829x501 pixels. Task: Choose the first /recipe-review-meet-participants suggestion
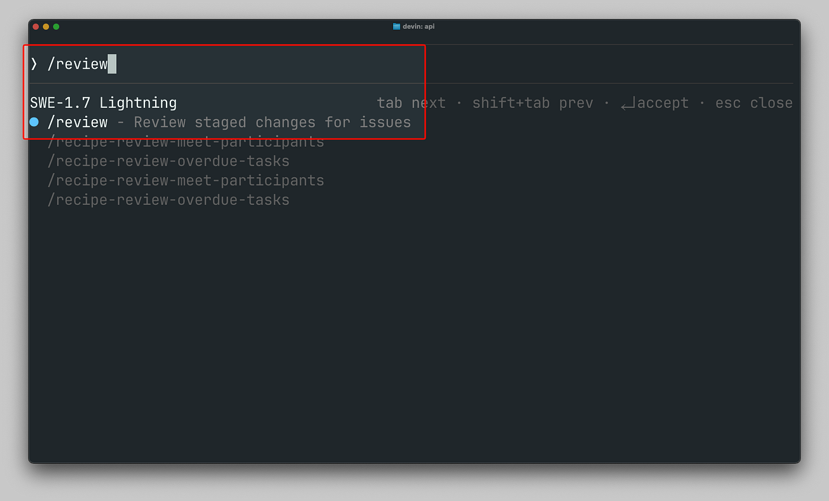coord(186,142)
